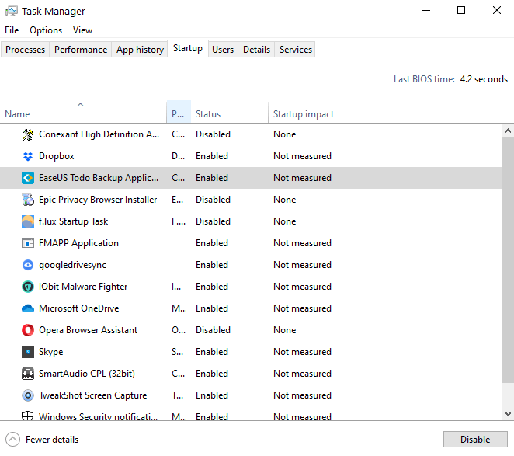Click the f.lux Startup Task icon
Screen dimensions: 514x456
point(28,221)
